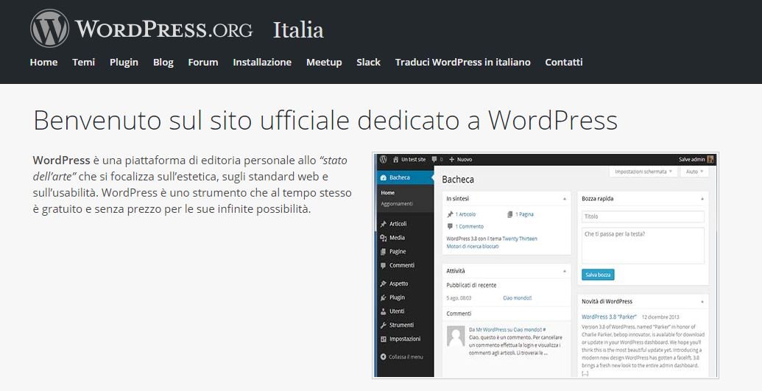This screenshot has width=762, height=391.
Task: Click the W logo in the dashboard admin bar
Action: (383, 159)
